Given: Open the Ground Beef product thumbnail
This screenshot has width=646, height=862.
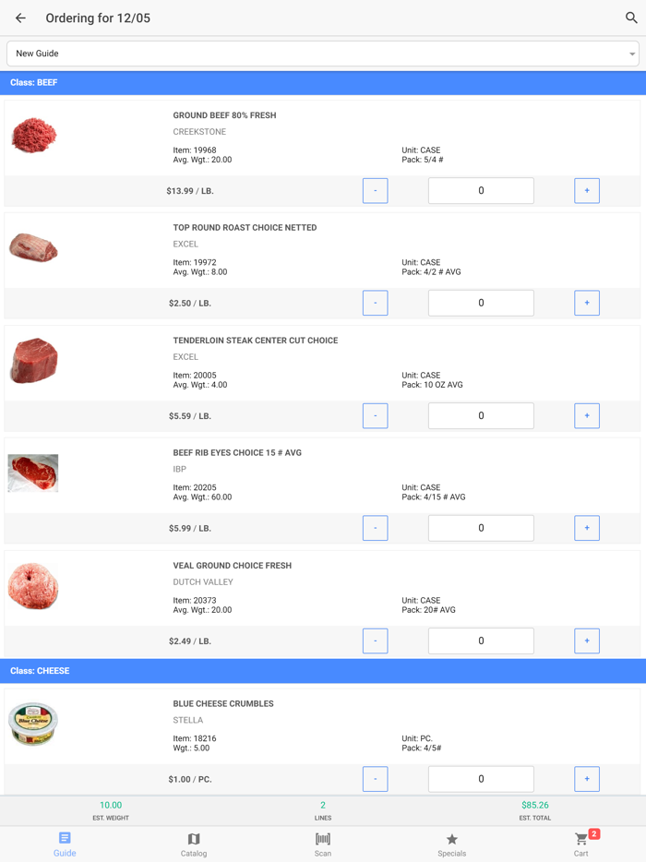Looking at the screenshot, I should click(x=32, y=135).
